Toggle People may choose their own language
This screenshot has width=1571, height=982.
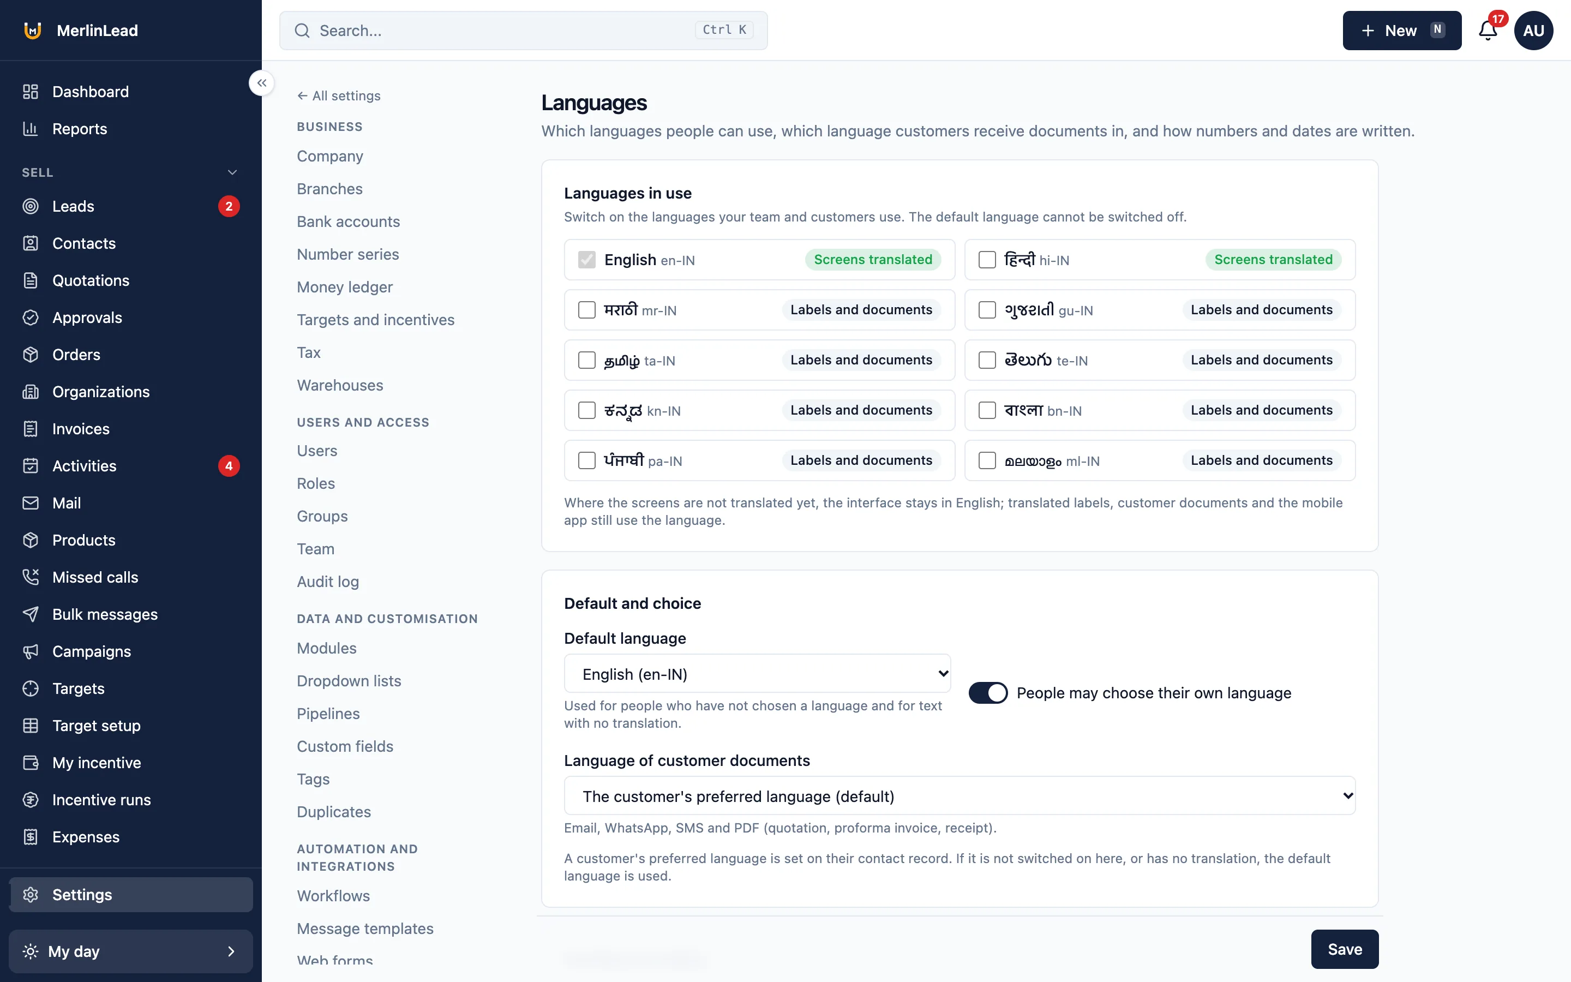pyautogui.click(x=988, y=692)
